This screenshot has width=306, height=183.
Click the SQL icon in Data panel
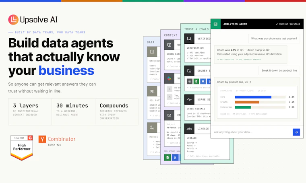click(152, 91)
